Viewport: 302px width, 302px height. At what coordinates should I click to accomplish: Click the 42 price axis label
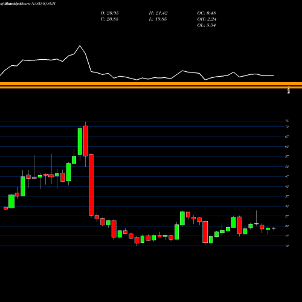[x=287, y=187]
